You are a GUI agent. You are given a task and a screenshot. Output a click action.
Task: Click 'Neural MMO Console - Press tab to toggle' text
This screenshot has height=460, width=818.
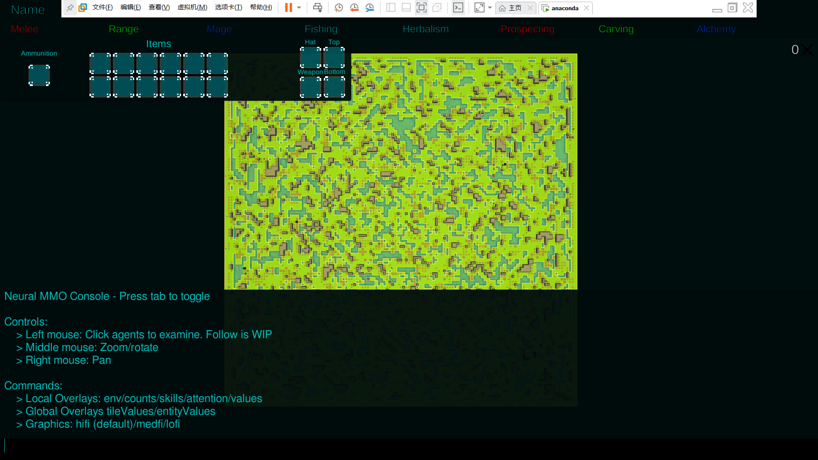click(x=107, y=296)
